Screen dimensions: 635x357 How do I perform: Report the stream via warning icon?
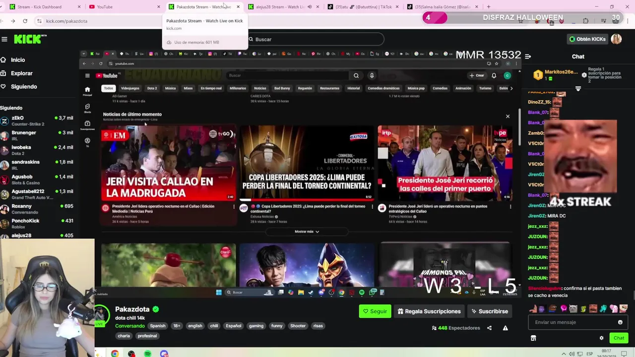tap(505, 328)
